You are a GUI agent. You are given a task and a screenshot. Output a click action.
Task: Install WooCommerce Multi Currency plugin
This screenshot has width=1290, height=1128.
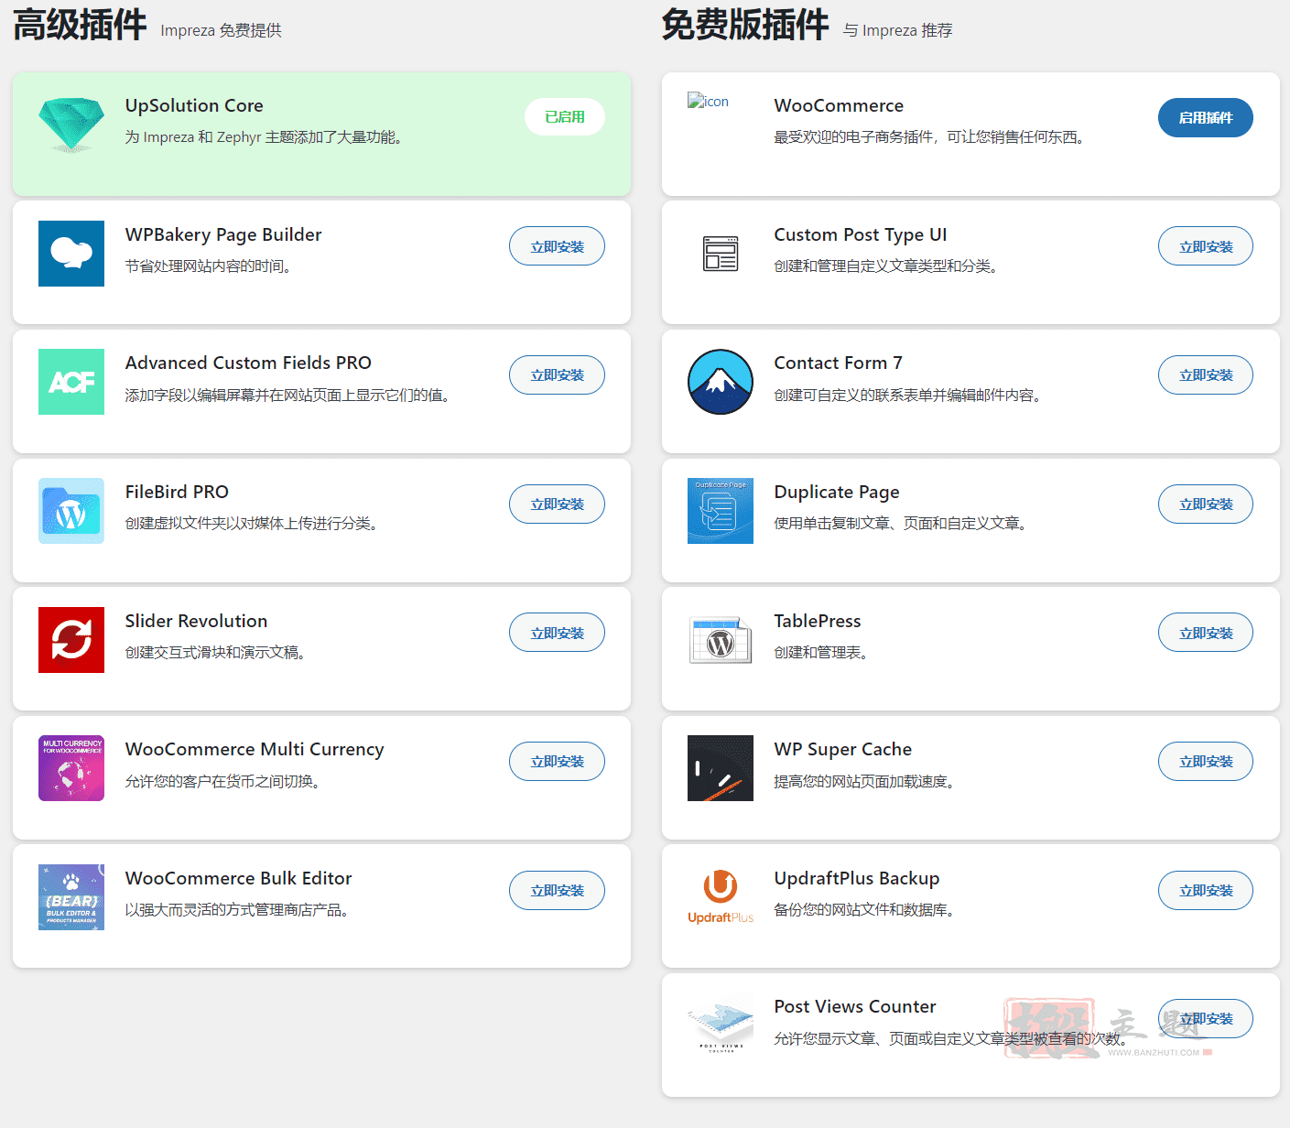click(557, 761)
